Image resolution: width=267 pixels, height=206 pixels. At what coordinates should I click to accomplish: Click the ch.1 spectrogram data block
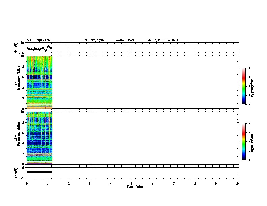39,82
